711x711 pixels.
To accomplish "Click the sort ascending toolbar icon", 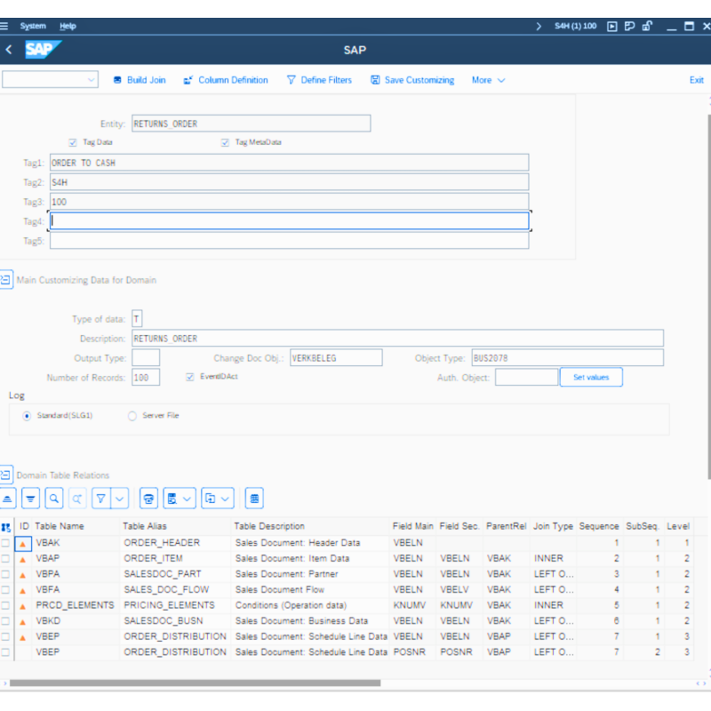I will (7, 499).
